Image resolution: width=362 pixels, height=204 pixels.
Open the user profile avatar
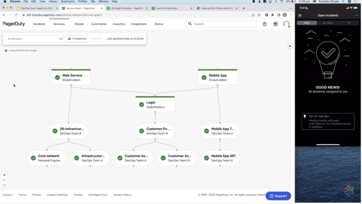[286, 24]
